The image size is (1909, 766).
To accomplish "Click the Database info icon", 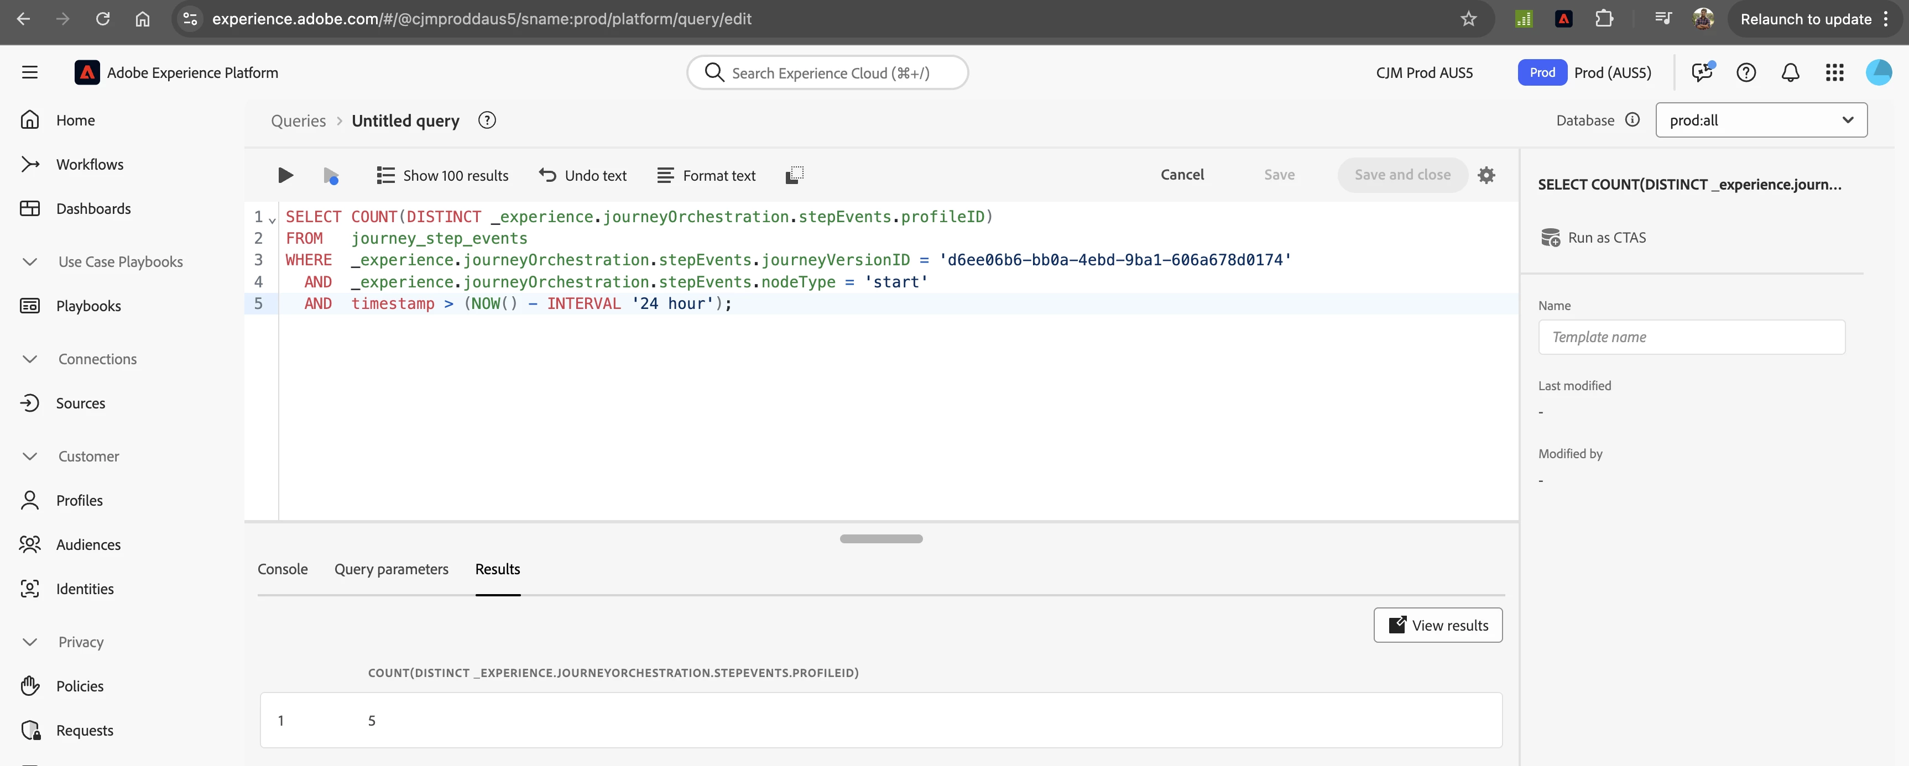I will (x=1632, y=120).
